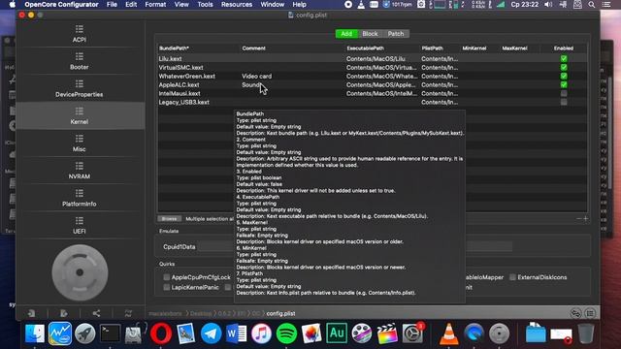The width and height of the screenshot is (621, 349).
Task: Click the share icon in bottom toolbar
Action: tap(96, 313)
